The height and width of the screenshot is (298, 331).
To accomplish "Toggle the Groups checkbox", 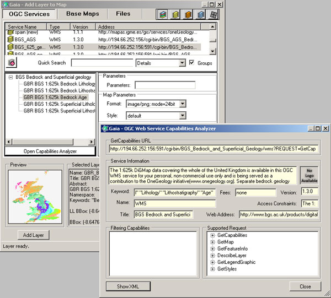I will click(x=191, y=63).
